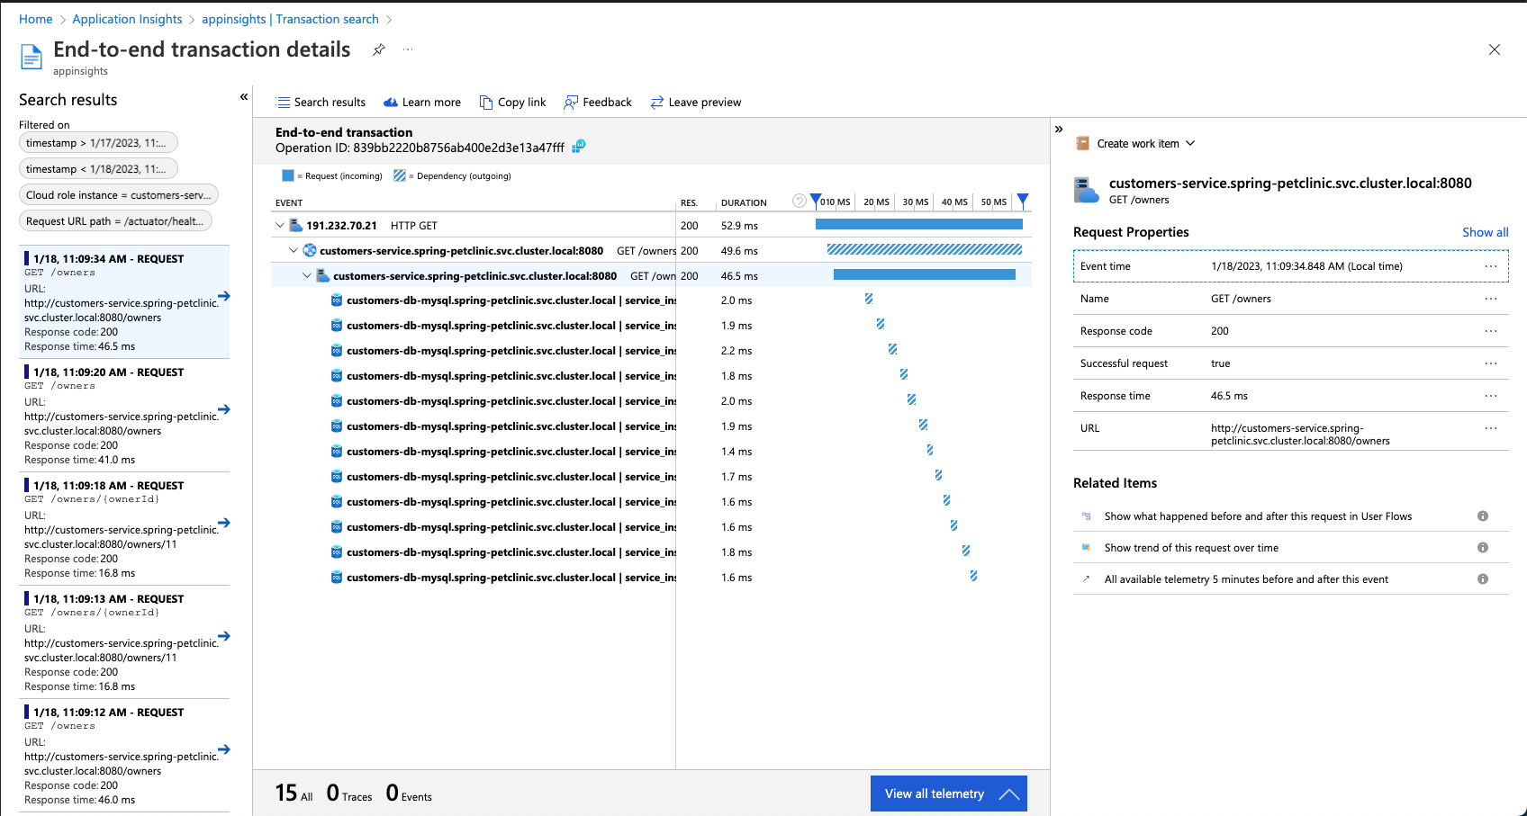This screenshot has height=816, width=1527.
Task: Collapse the 191.232.70.21 HTTP GET row
Action: click(x=280, y=226)
